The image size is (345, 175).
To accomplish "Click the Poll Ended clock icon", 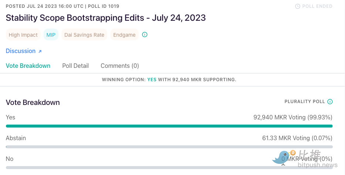I will point(297,6).
